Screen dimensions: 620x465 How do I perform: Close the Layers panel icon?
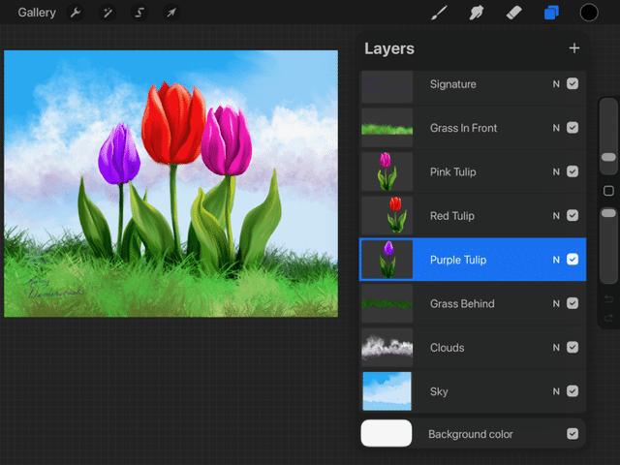coord(551,13)
